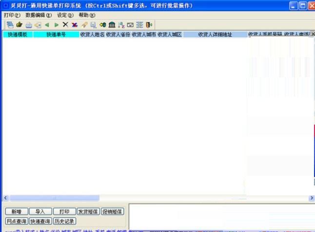Click the 网点查询 button
The width and height of the screenshot is (315, 232).
point(17,221)
